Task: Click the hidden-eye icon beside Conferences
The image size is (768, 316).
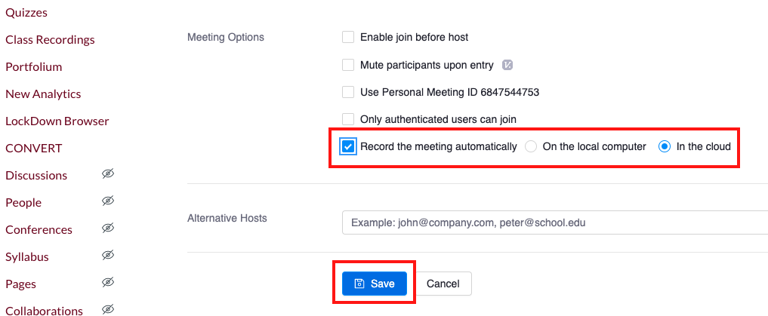Action: coord(108,229)
